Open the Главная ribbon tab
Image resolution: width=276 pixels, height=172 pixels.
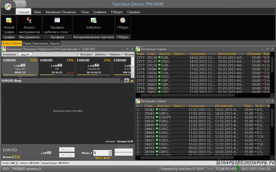[x=23, y=12]
